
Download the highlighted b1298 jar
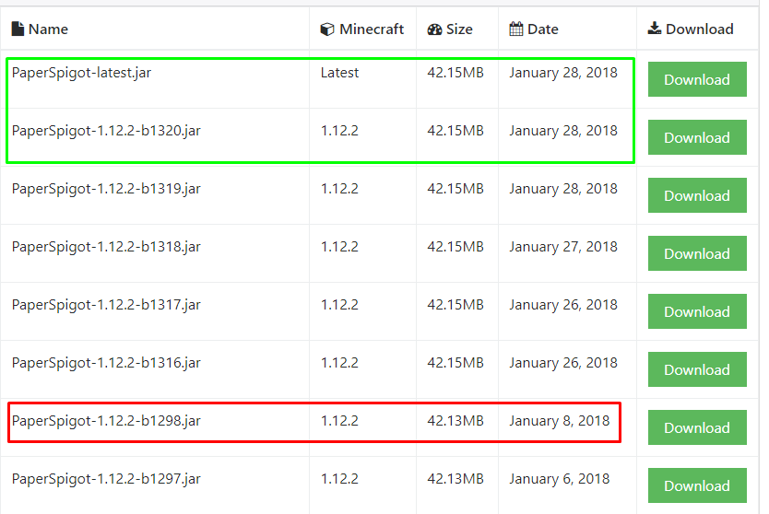[696, 428]
